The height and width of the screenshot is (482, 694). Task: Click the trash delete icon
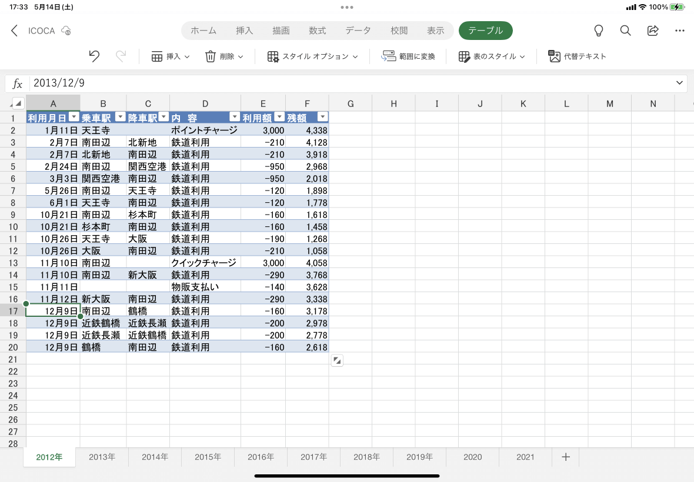(x=210, y=56)
